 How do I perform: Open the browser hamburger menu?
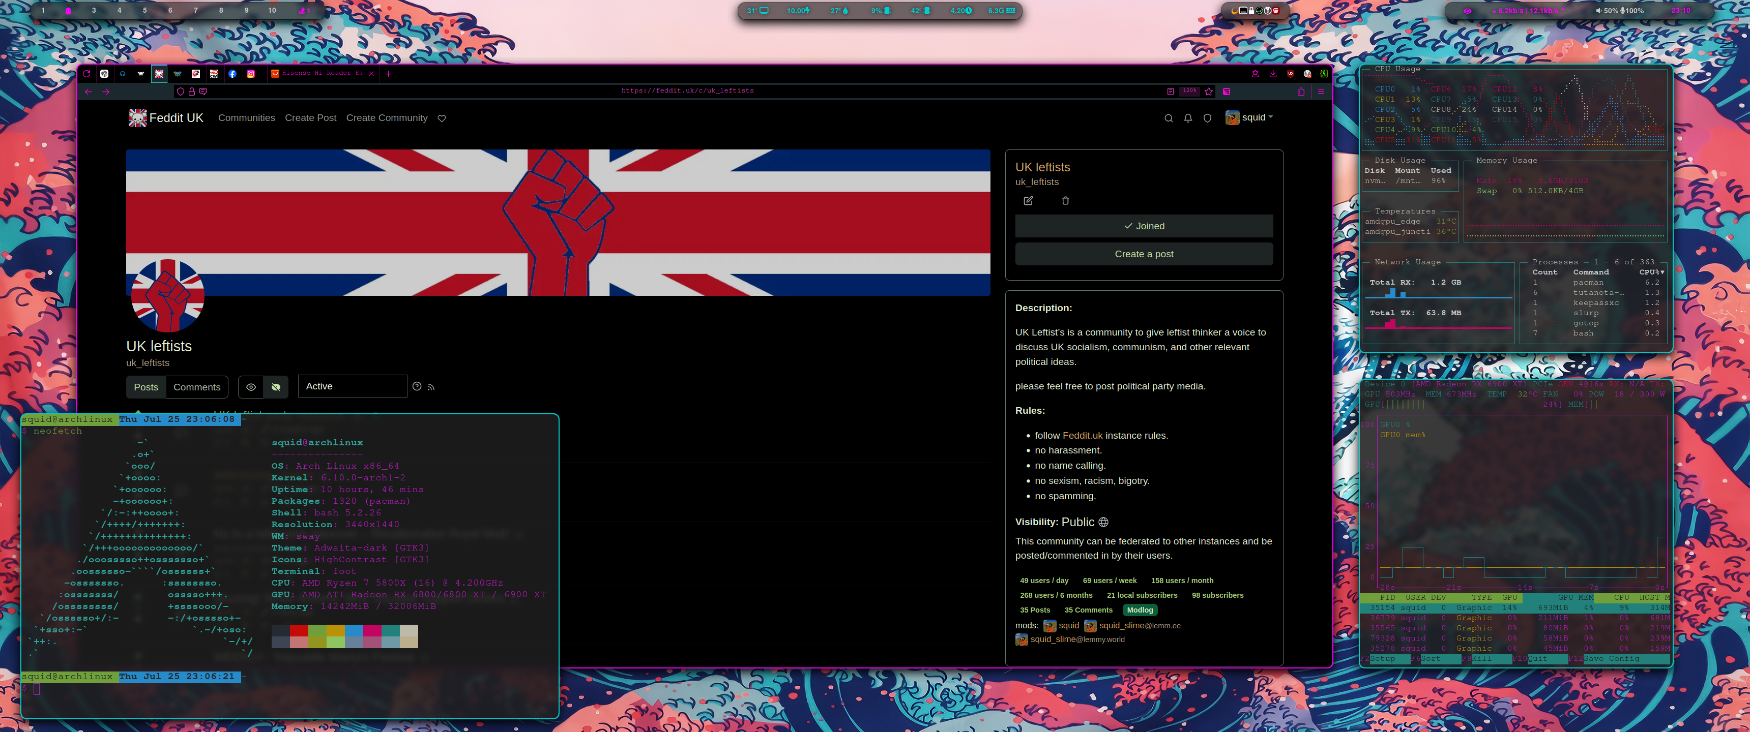coord(1321,91)
